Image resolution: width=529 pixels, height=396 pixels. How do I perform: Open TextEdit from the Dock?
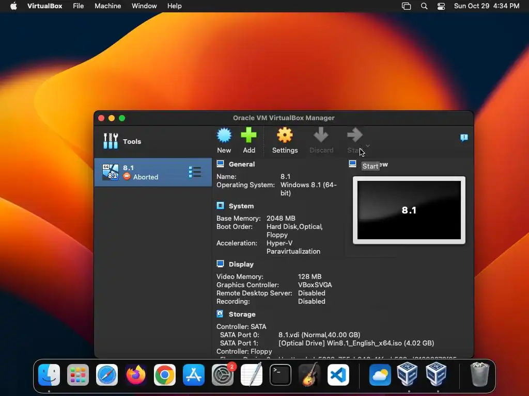click(x=252, y=374)
